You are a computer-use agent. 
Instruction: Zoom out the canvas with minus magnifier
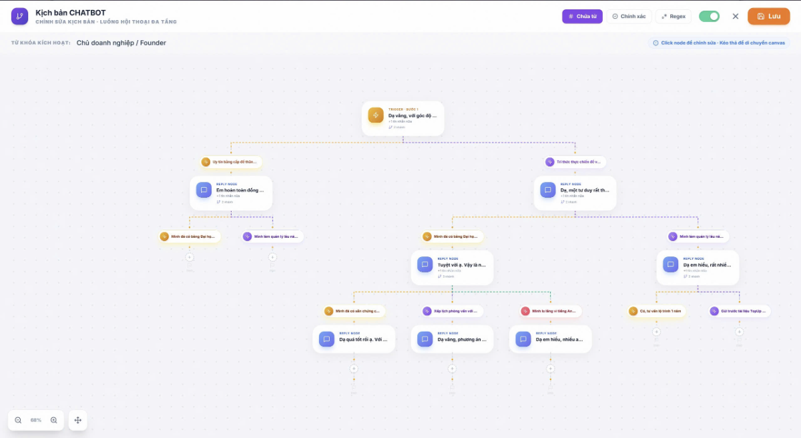tap(18, 420)
